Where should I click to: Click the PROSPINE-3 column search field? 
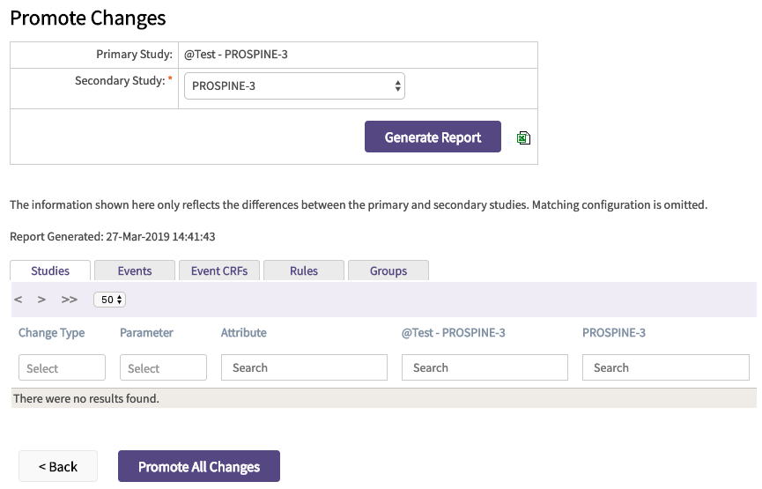(x=665, y=367)
